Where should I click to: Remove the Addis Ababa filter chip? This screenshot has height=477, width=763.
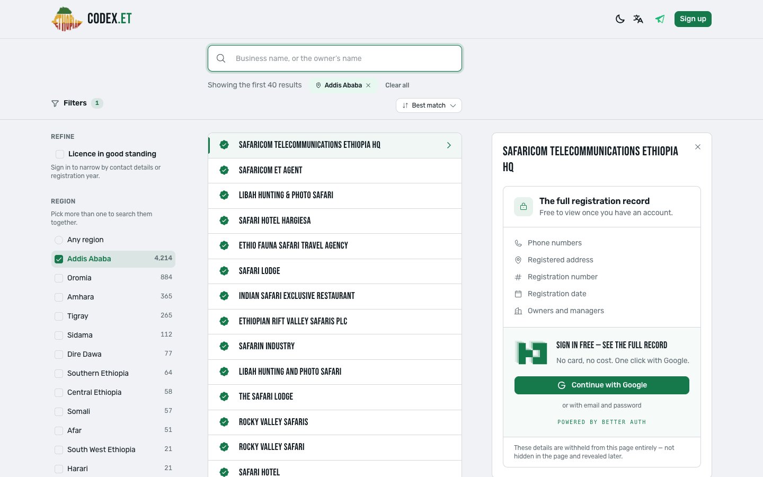click(x=368, y=85)
